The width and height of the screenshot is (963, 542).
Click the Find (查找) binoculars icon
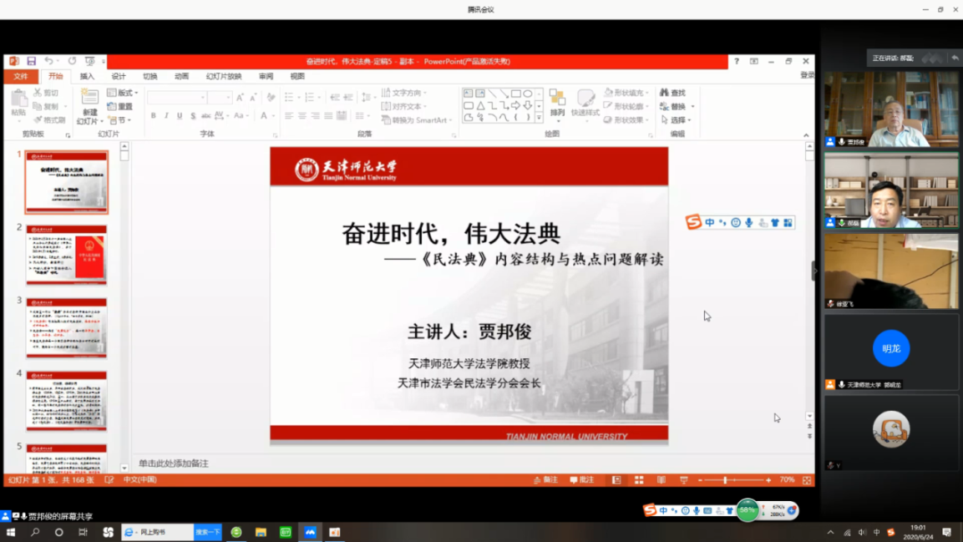tap(665, 93)
